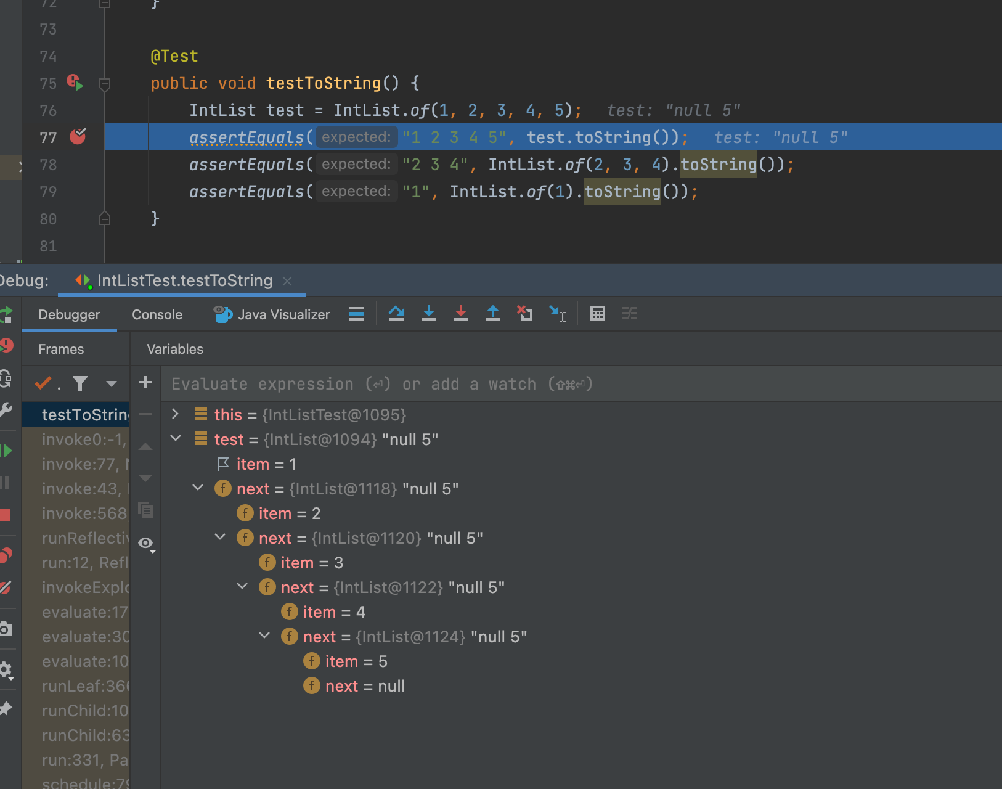Click the Step Into icon
The width and height of the screenshot is (1002, 789).
(x=429, y=314)
